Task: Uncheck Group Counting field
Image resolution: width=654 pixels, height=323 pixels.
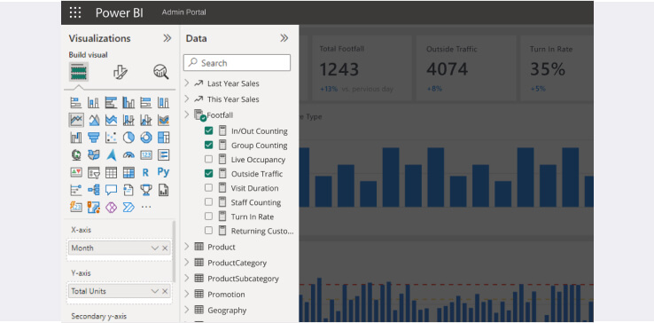Action: click(x=208, y=145)
